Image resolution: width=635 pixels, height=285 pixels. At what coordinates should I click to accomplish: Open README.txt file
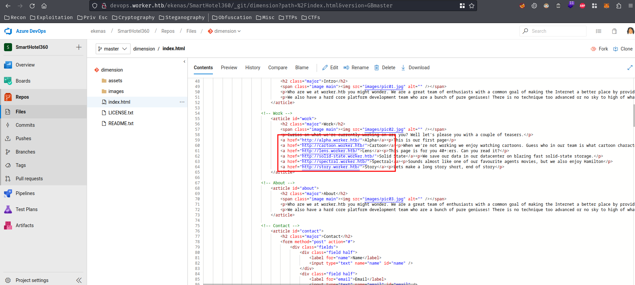pos(121,123)
